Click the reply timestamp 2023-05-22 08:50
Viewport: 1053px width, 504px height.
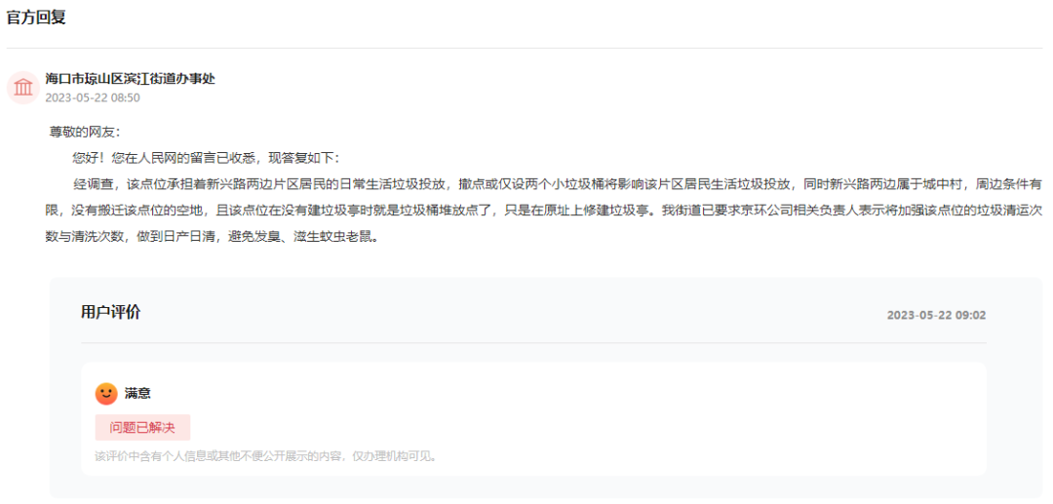click(93, 98)
